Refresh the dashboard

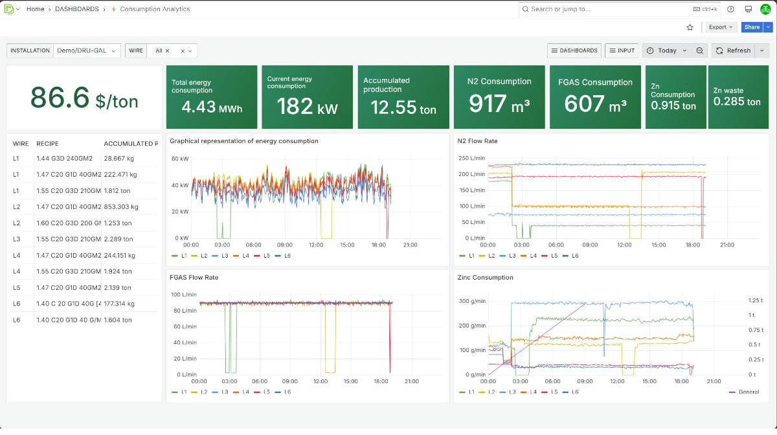coord(733,50)
